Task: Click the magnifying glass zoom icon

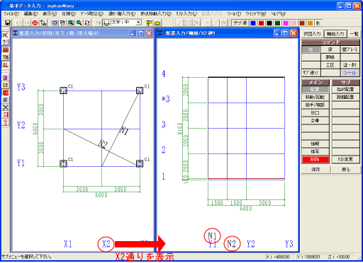Action: pos(79,23)
